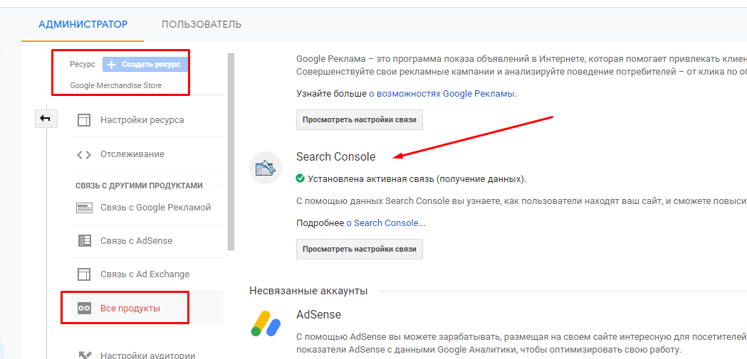Click Просмотреть настройки связи under Google Реклама

(359, 120)
